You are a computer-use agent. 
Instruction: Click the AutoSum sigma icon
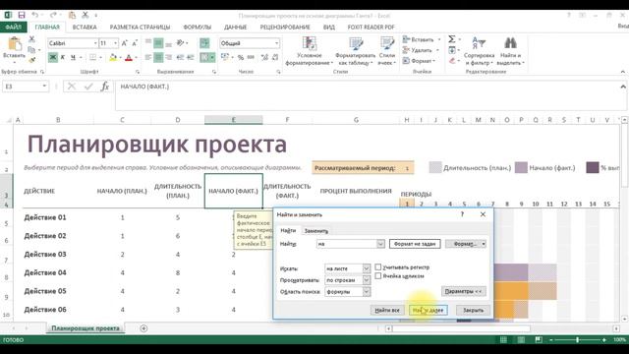452,39
